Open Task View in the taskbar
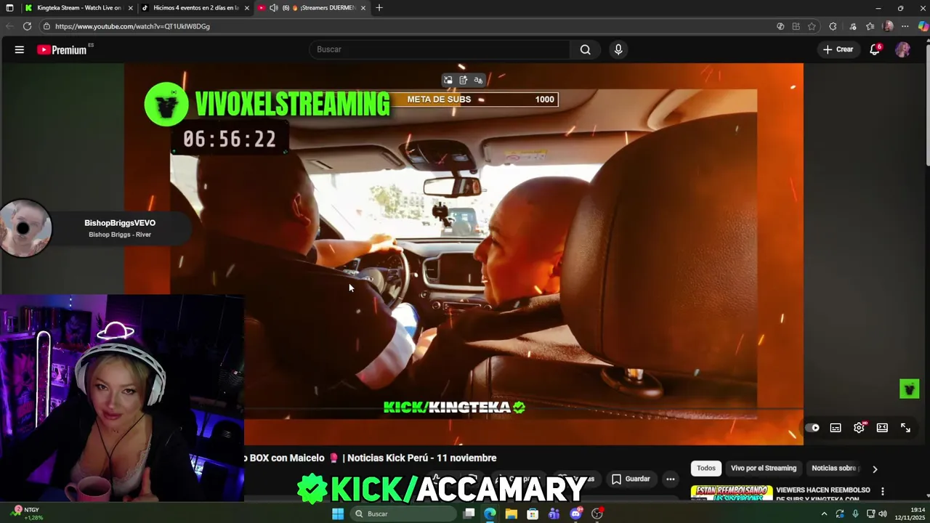This screenshot has height=523, width=930. 469,514
